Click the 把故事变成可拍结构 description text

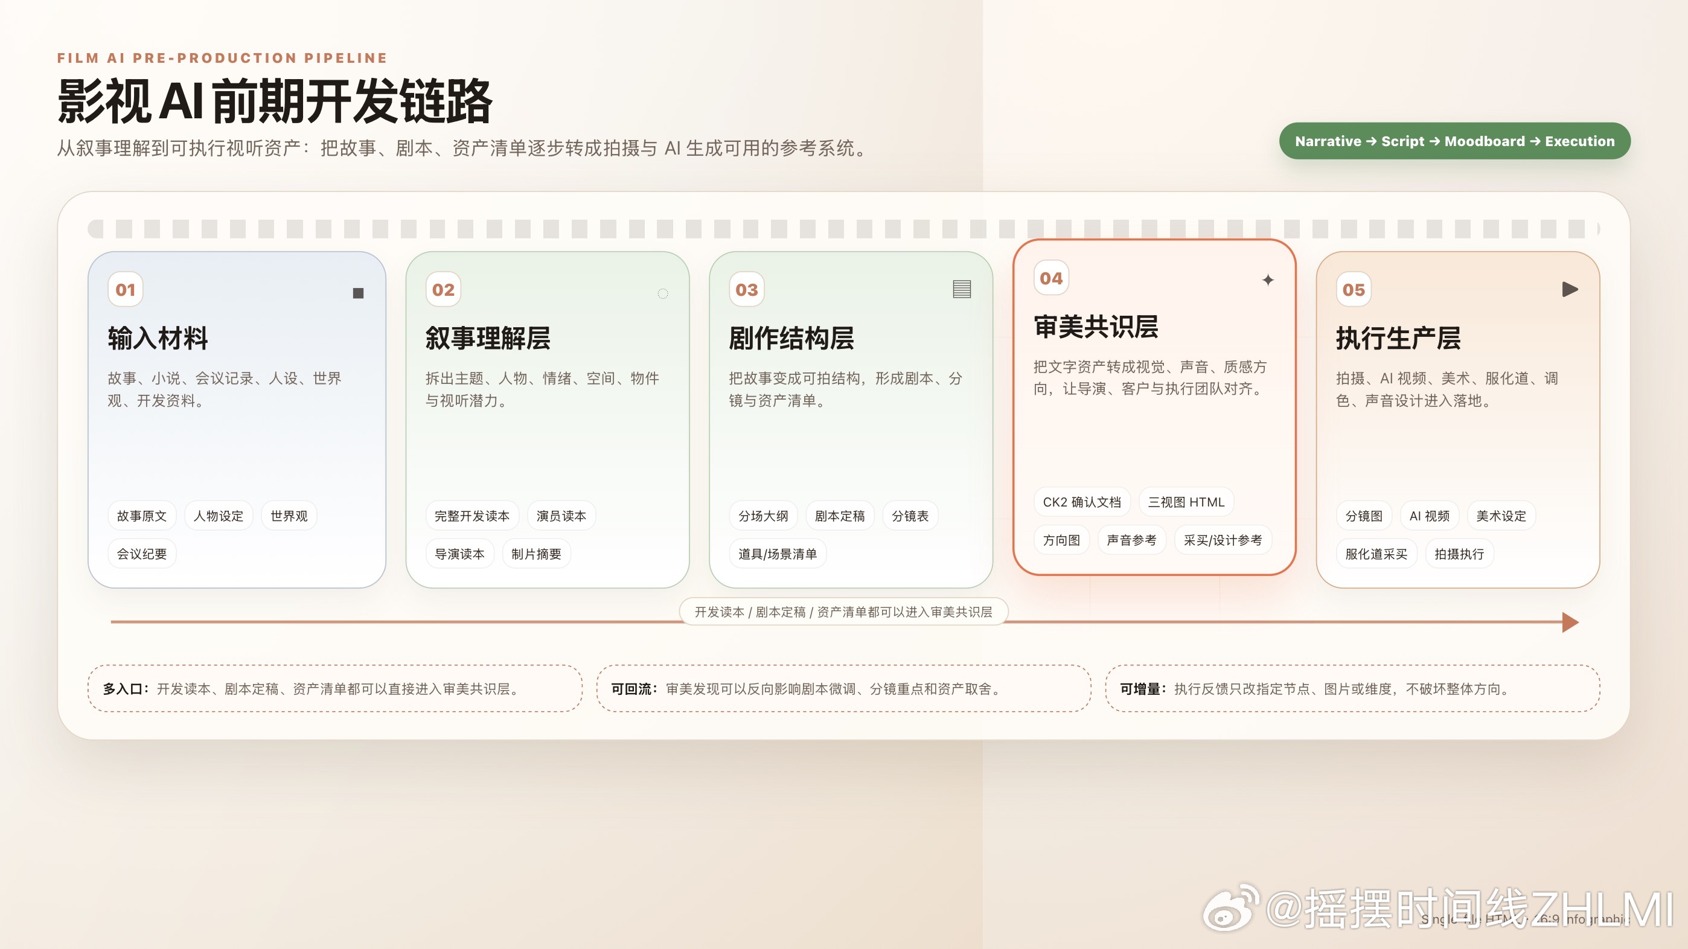click(845, 389)
